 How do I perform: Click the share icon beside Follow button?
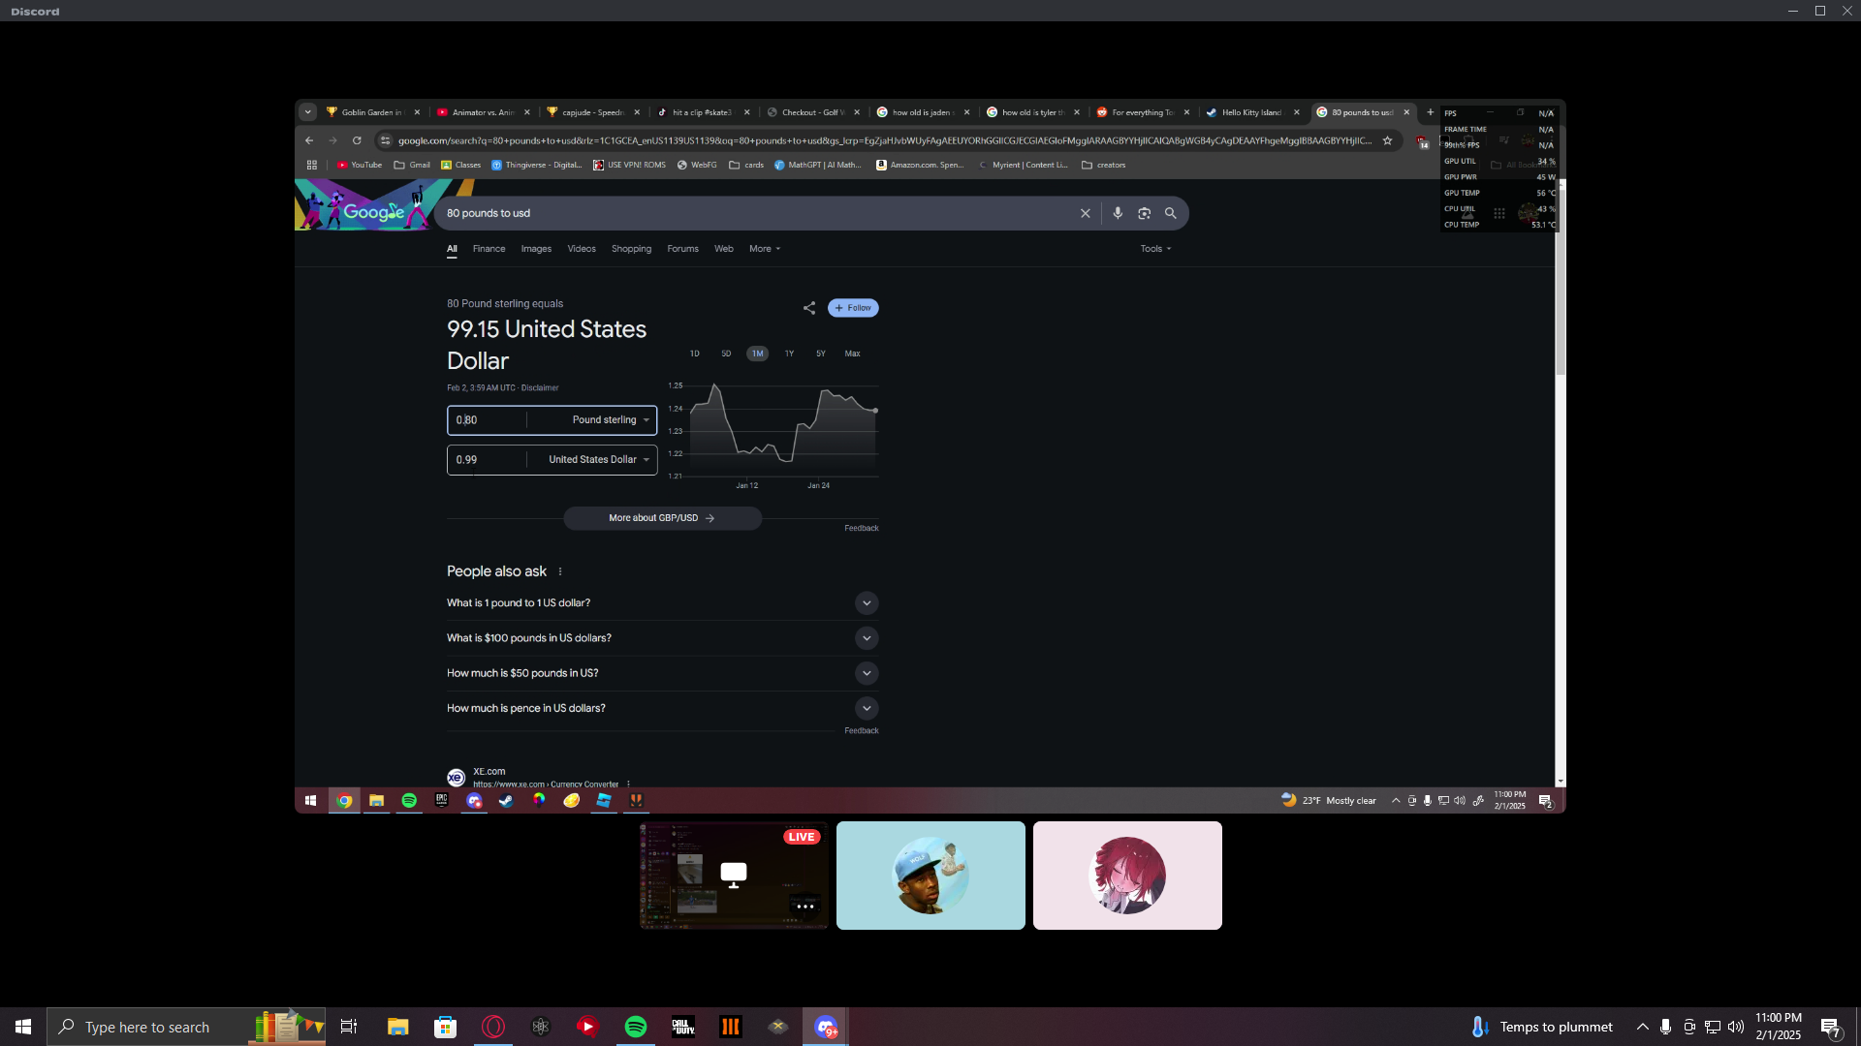point(809,308)
